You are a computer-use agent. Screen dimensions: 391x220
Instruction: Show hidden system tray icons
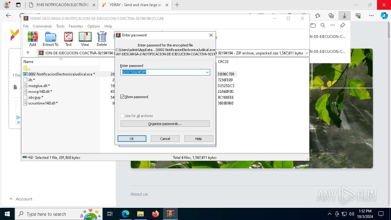329,214
